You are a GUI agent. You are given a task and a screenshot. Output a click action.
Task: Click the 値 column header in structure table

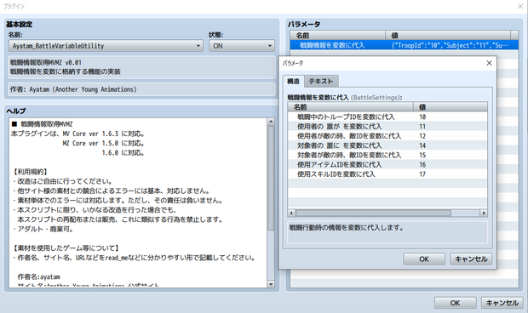tap(451, 107)
